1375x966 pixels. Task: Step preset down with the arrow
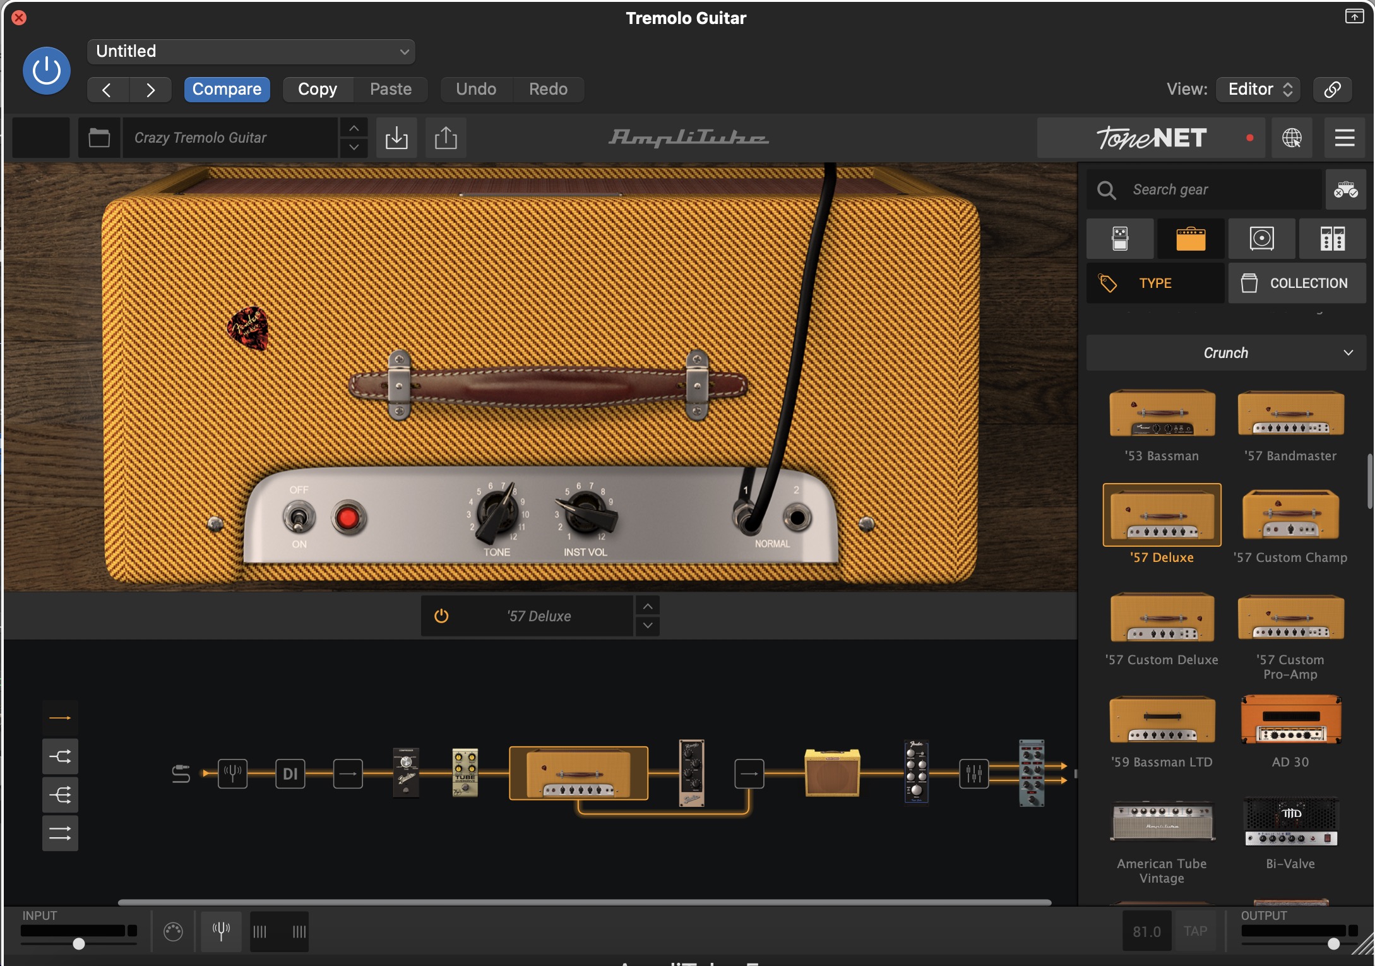[x=354, y=147]
